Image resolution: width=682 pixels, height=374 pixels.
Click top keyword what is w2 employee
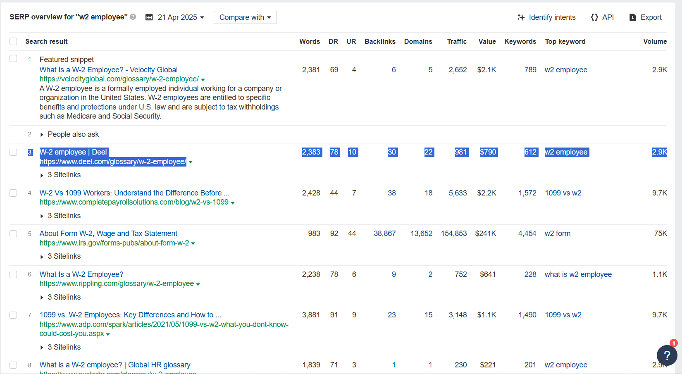578,274
